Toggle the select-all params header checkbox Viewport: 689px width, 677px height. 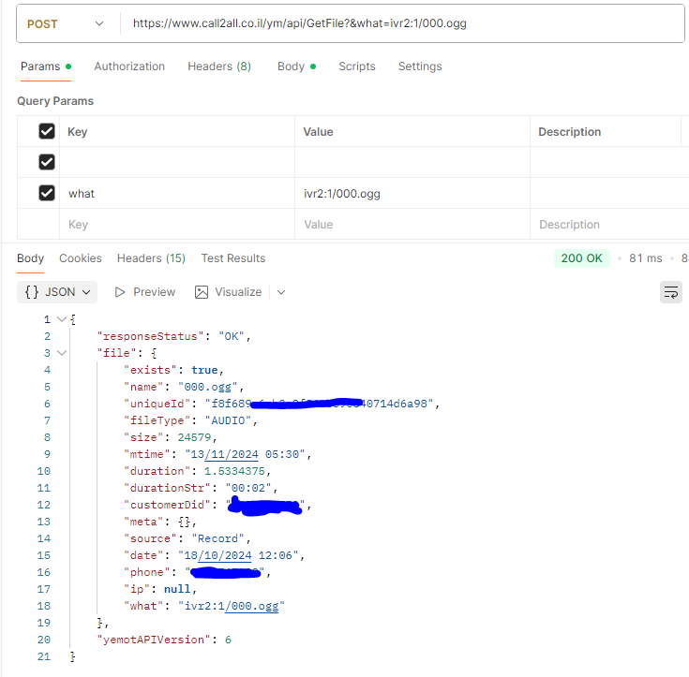pos(47,132)
